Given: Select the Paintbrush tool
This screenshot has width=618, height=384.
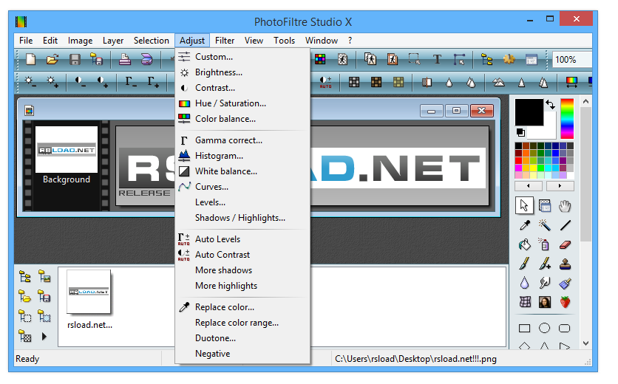Looking at the screenshot, I should click(525, 264).
